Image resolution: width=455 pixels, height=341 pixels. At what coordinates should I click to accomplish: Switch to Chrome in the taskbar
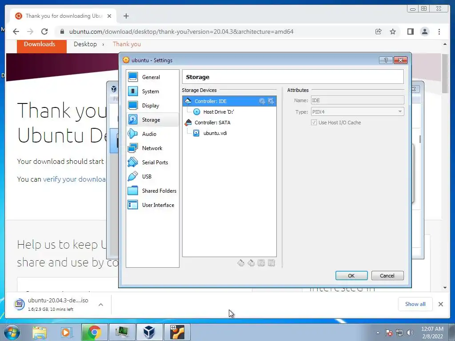pyautogui.click(x=94, y=332)
